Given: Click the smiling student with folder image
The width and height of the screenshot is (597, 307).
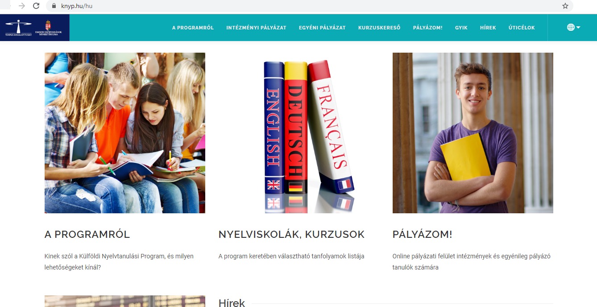Looking at the screenshot, I should [x=473, y=133].
